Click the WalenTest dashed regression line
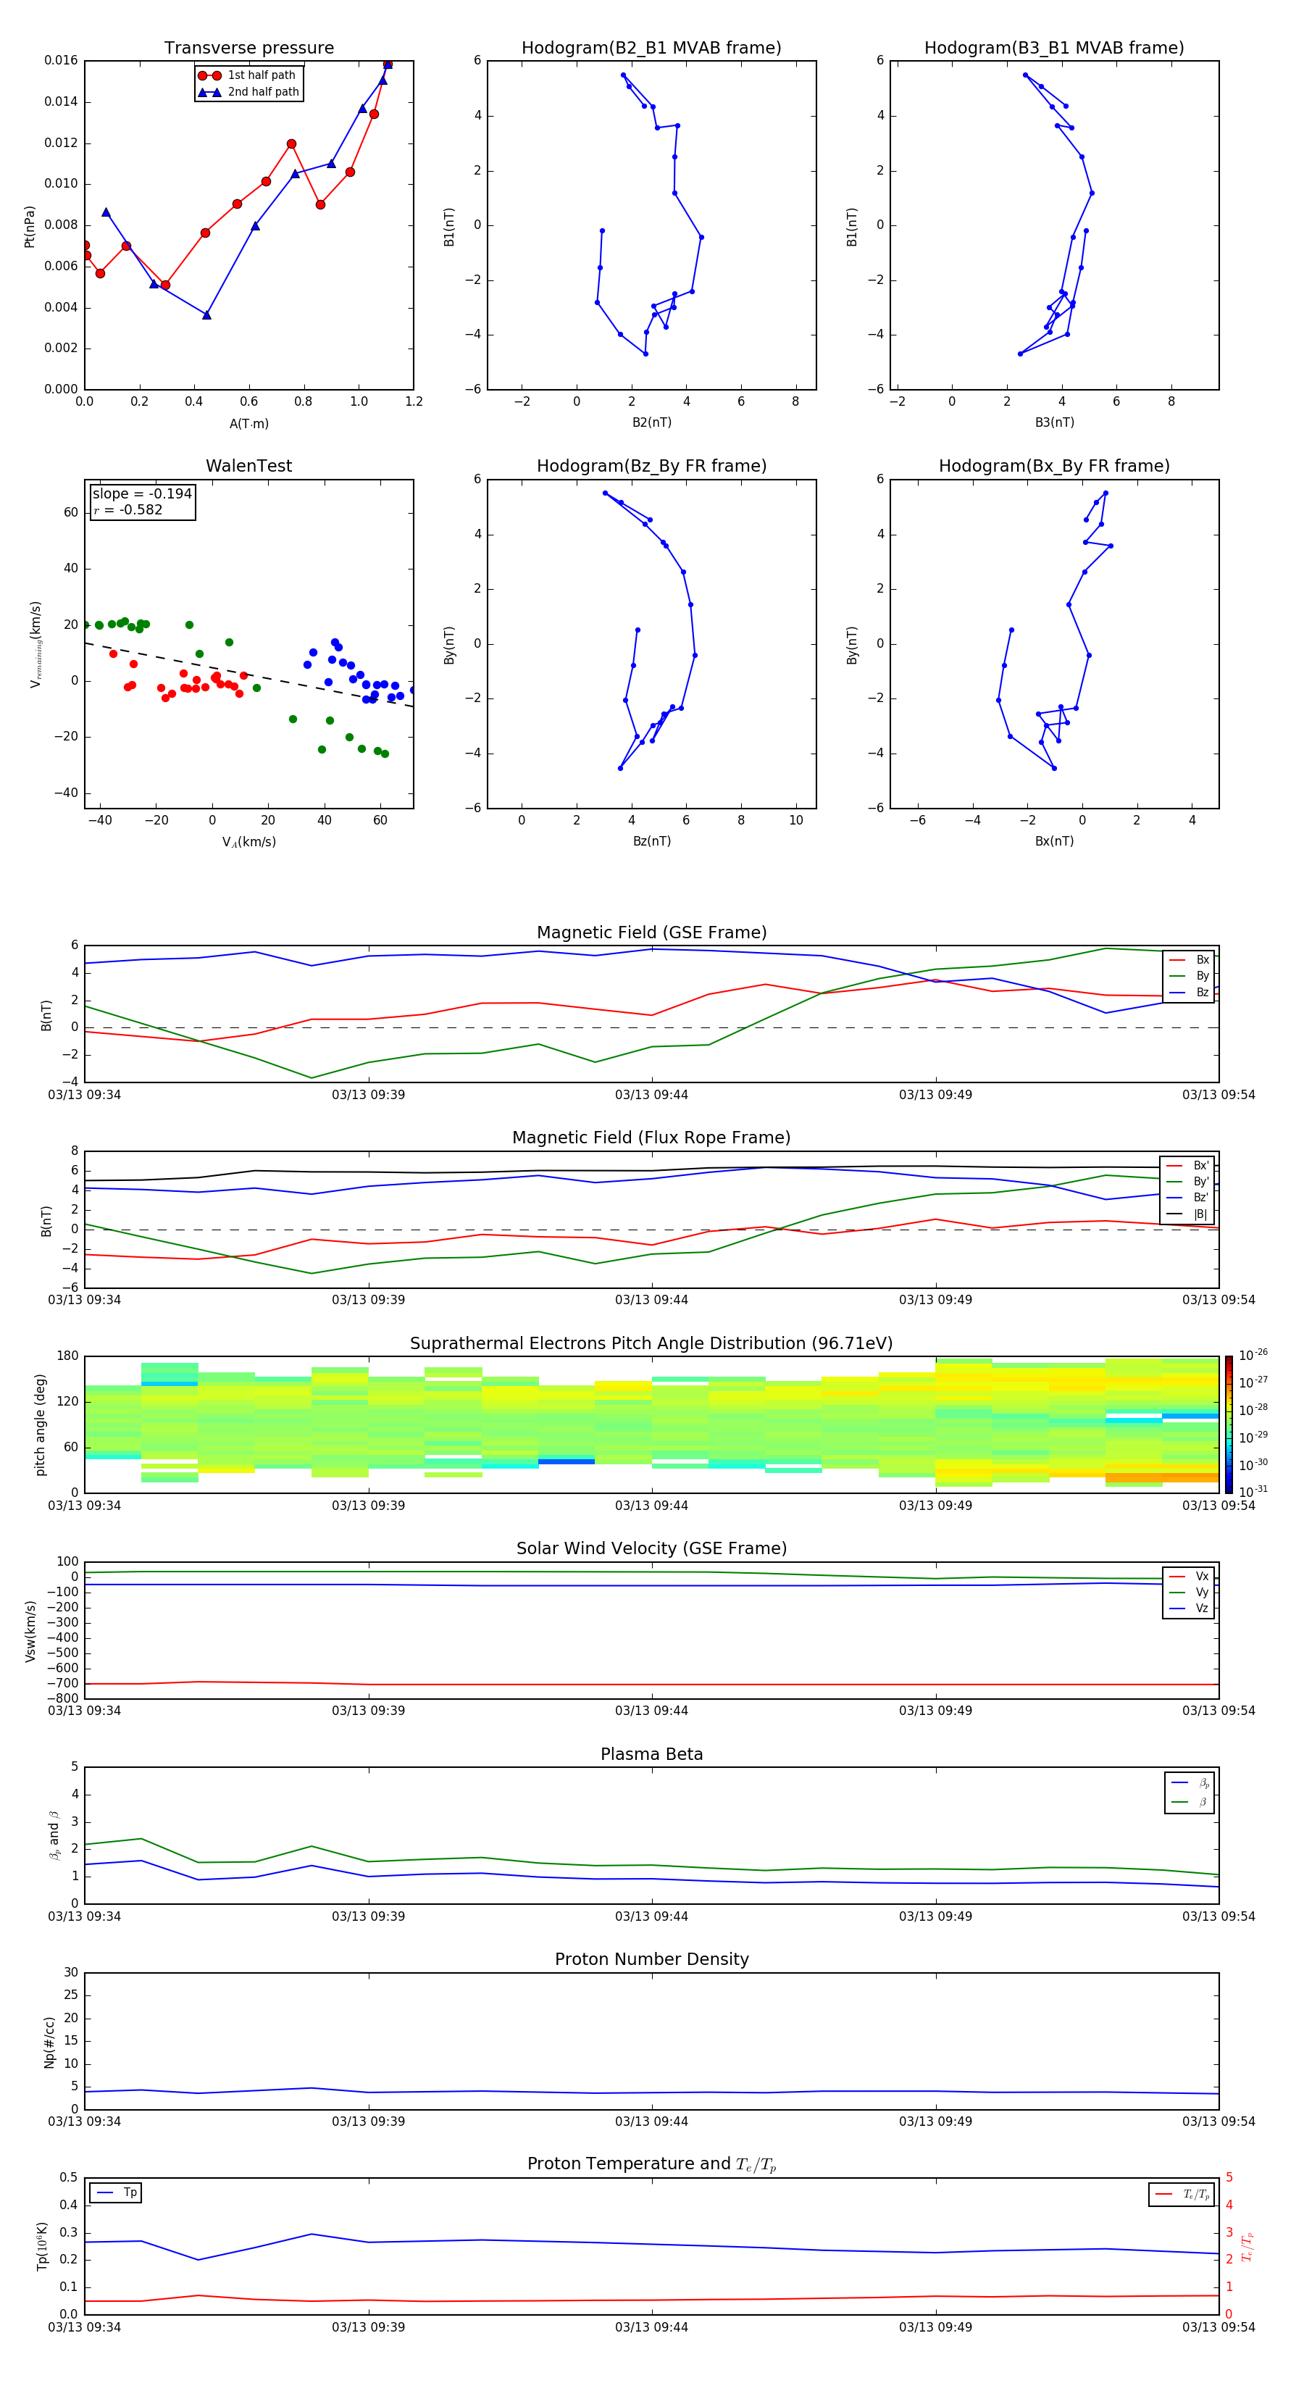The image size is (1304, 2391). click(248, 675)
